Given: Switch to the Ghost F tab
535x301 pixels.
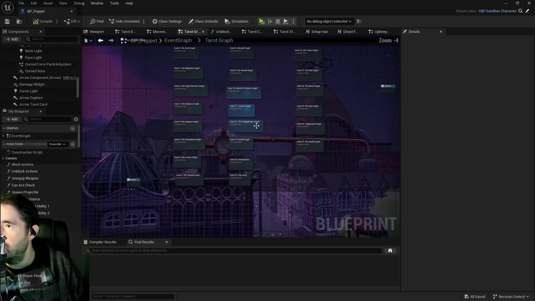Looking at the screenshot, I should (x=348, y=32).
